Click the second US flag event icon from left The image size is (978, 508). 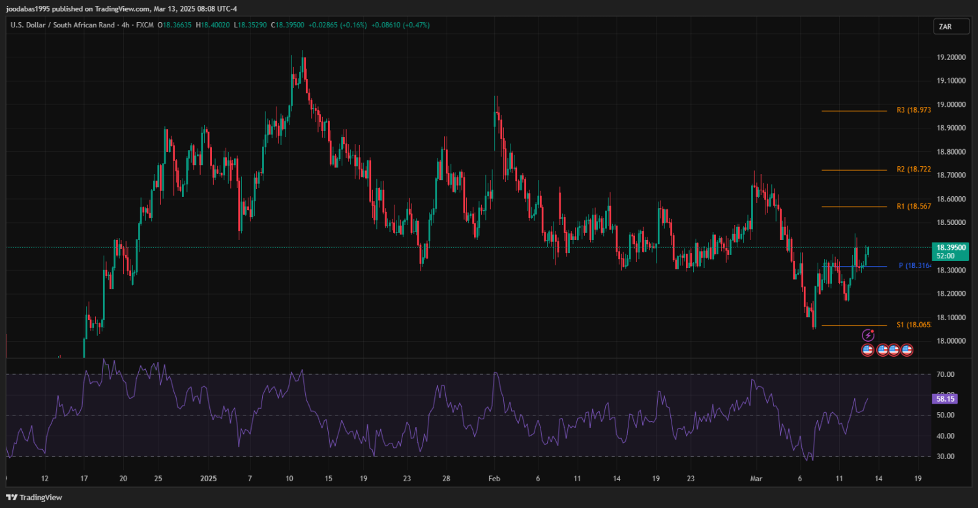point(883,350)
